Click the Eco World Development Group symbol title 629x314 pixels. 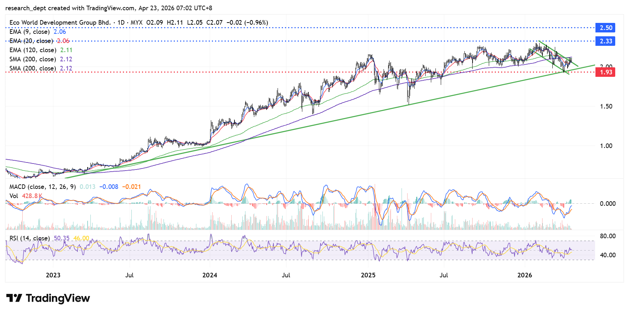(60, 23)
